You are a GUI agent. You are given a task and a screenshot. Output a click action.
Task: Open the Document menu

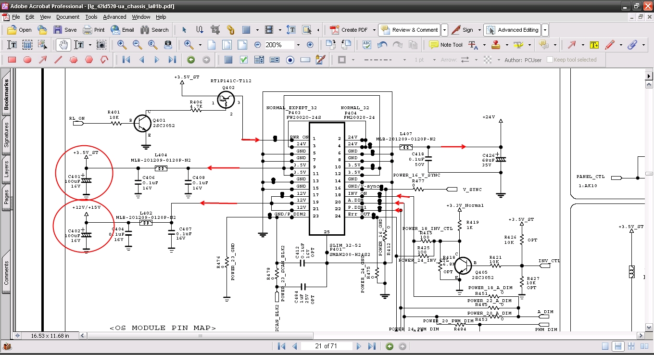67,17
